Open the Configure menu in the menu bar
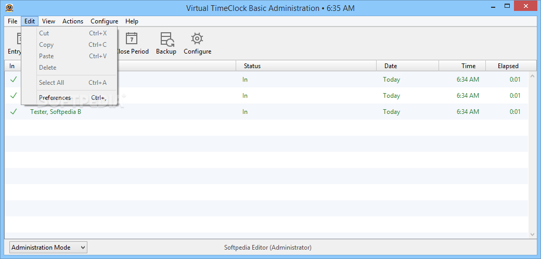 (x=104, y=21)
